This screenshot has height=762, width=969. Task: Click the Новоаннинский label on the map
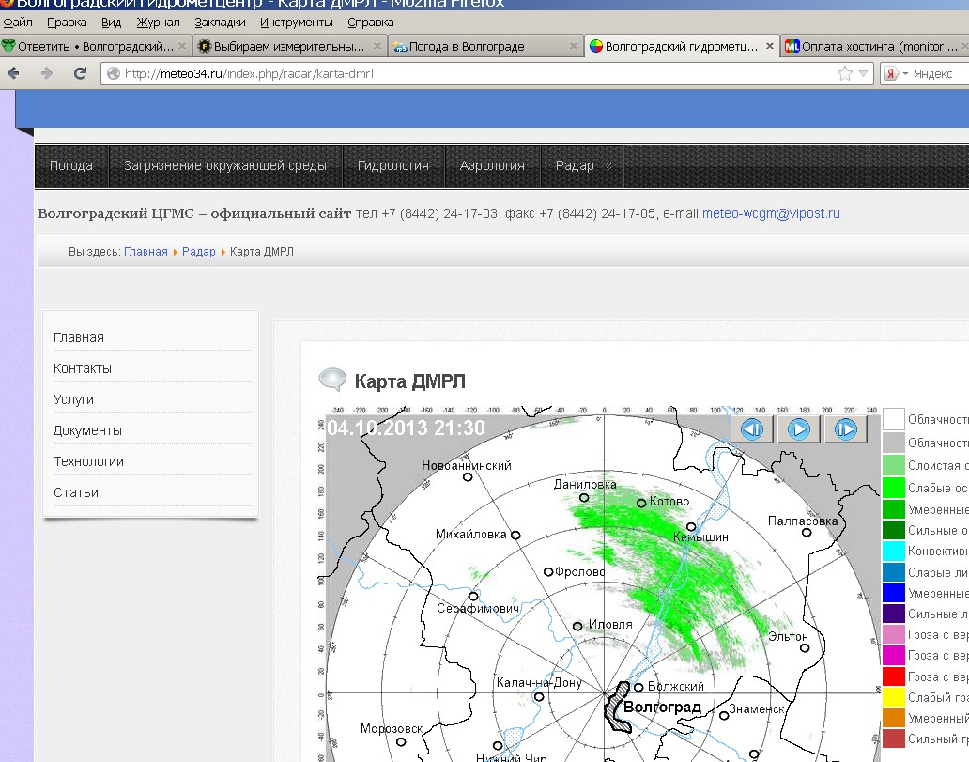(467, 465)
